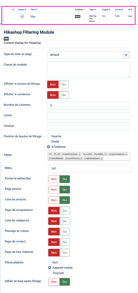Select the Gauche radio option for button position
138x293 pixels.
49,136
